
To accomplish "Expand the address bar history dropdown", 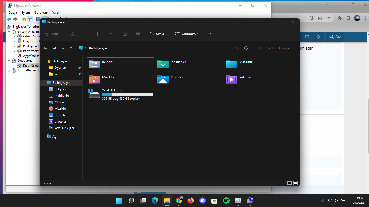I will coord(237,48).
